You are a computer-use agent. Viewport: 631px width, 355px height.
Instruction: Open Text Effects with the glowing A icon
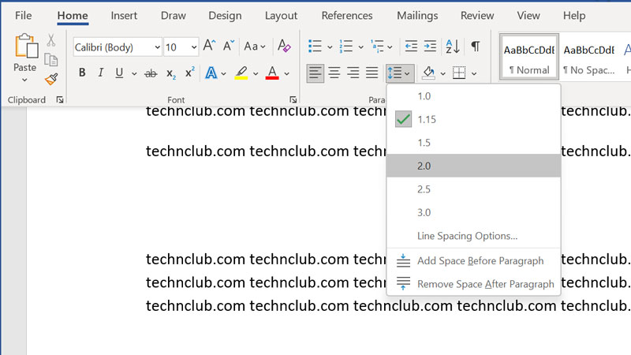pyautogui.click(x=211, y=73)
